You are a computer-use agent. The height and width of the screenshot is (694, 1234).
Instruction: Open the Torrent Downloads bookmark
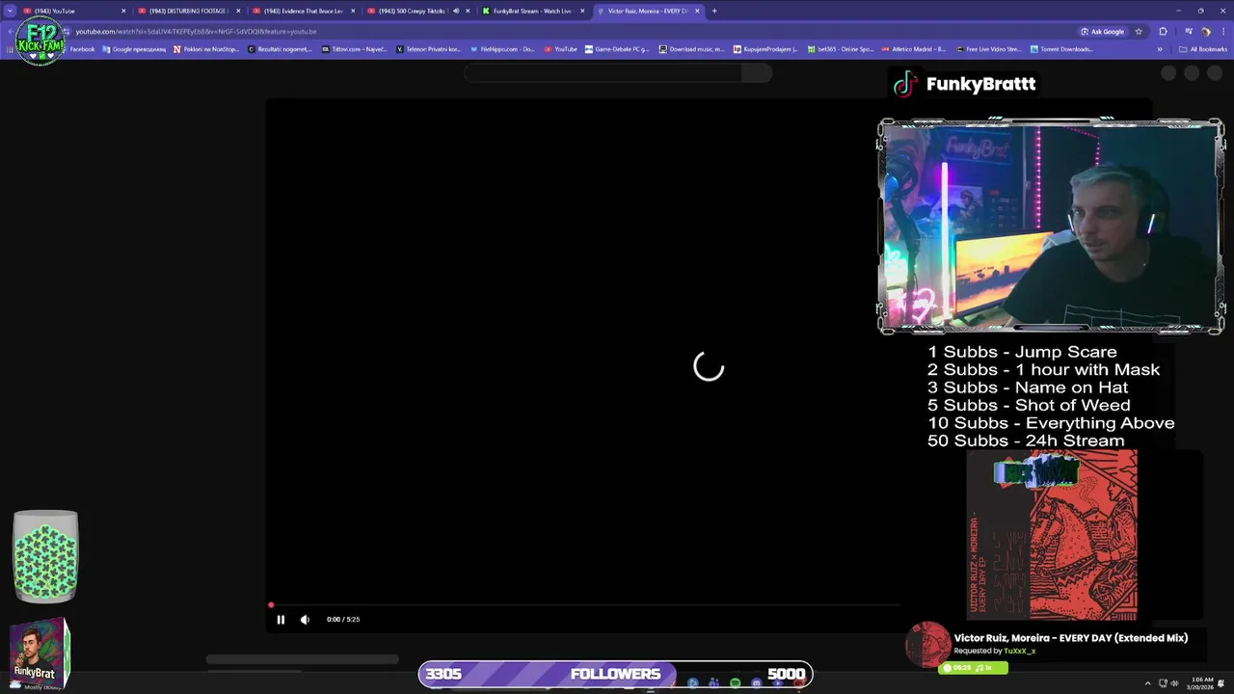click(1061, 49)
